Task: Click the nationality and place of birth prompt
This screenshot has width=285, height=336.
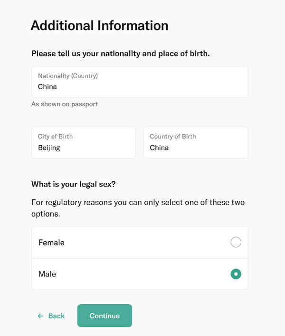Action: (121, 54)
